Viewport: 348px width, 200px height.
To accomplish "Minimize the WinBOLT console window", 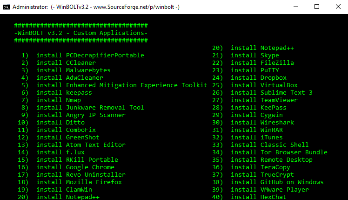I will point(295,7).
